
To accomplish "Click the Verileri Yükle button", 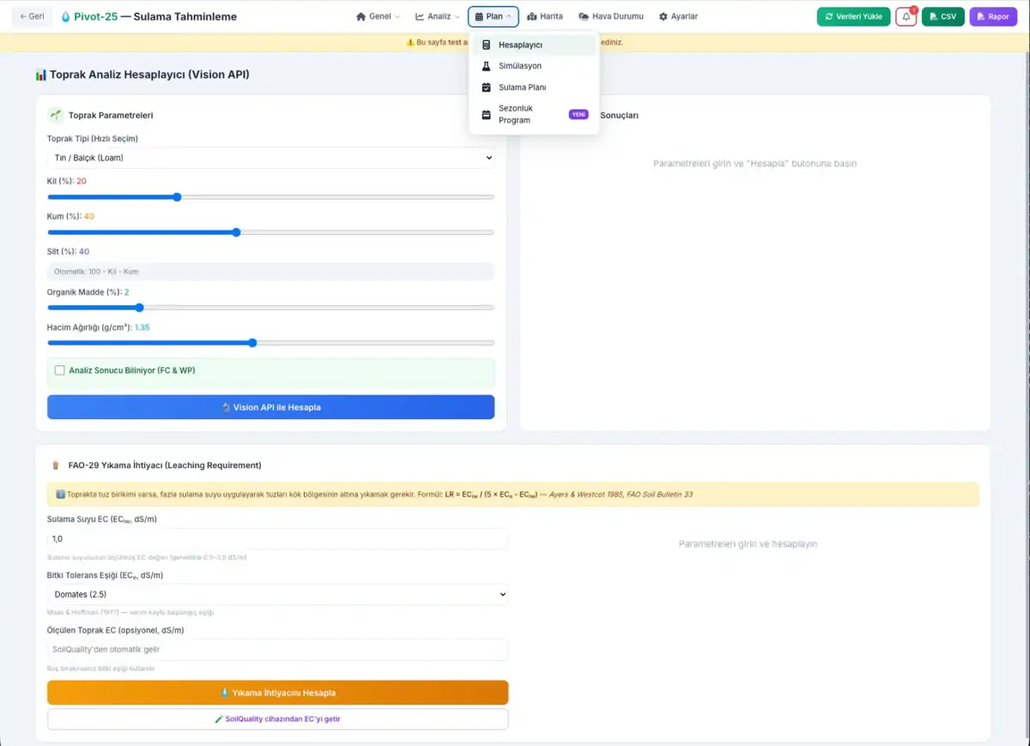I will (853, 16).
